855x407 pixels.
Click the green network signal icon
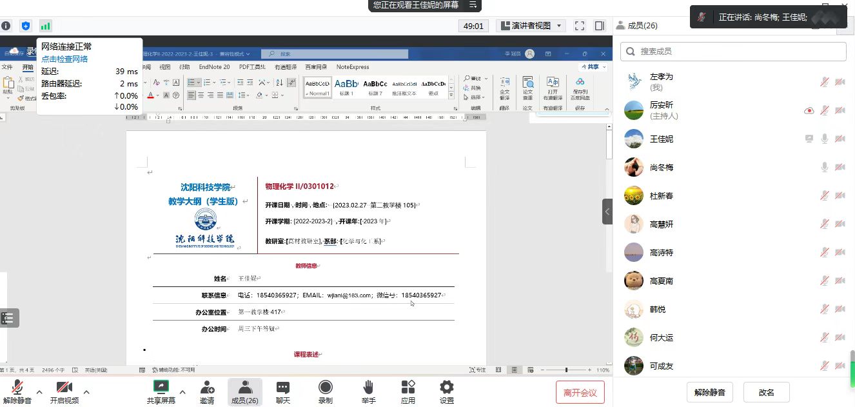coord(45,26)
